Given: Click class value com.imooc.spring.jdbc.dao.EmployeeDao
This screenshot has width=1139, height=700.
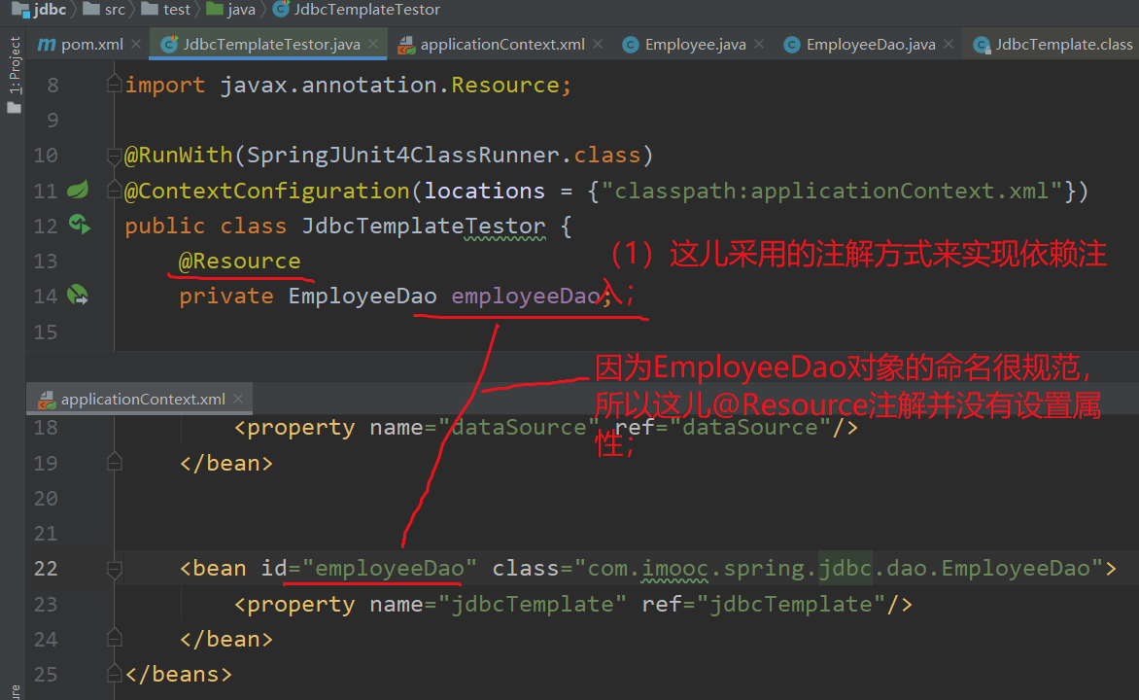Looking at the screenshot, I should 839,569.
